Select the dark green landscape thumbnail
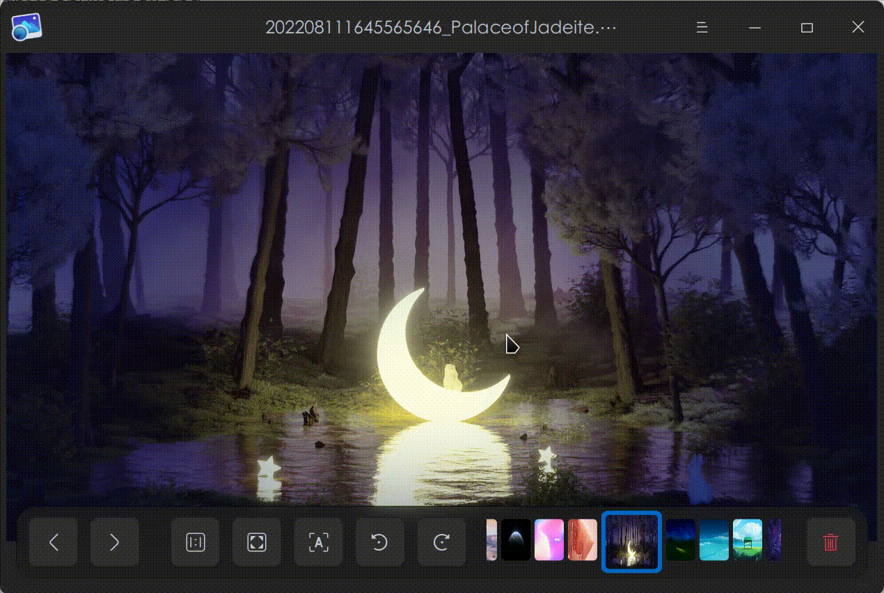This screenshot has width=884, height=593. 680,543
